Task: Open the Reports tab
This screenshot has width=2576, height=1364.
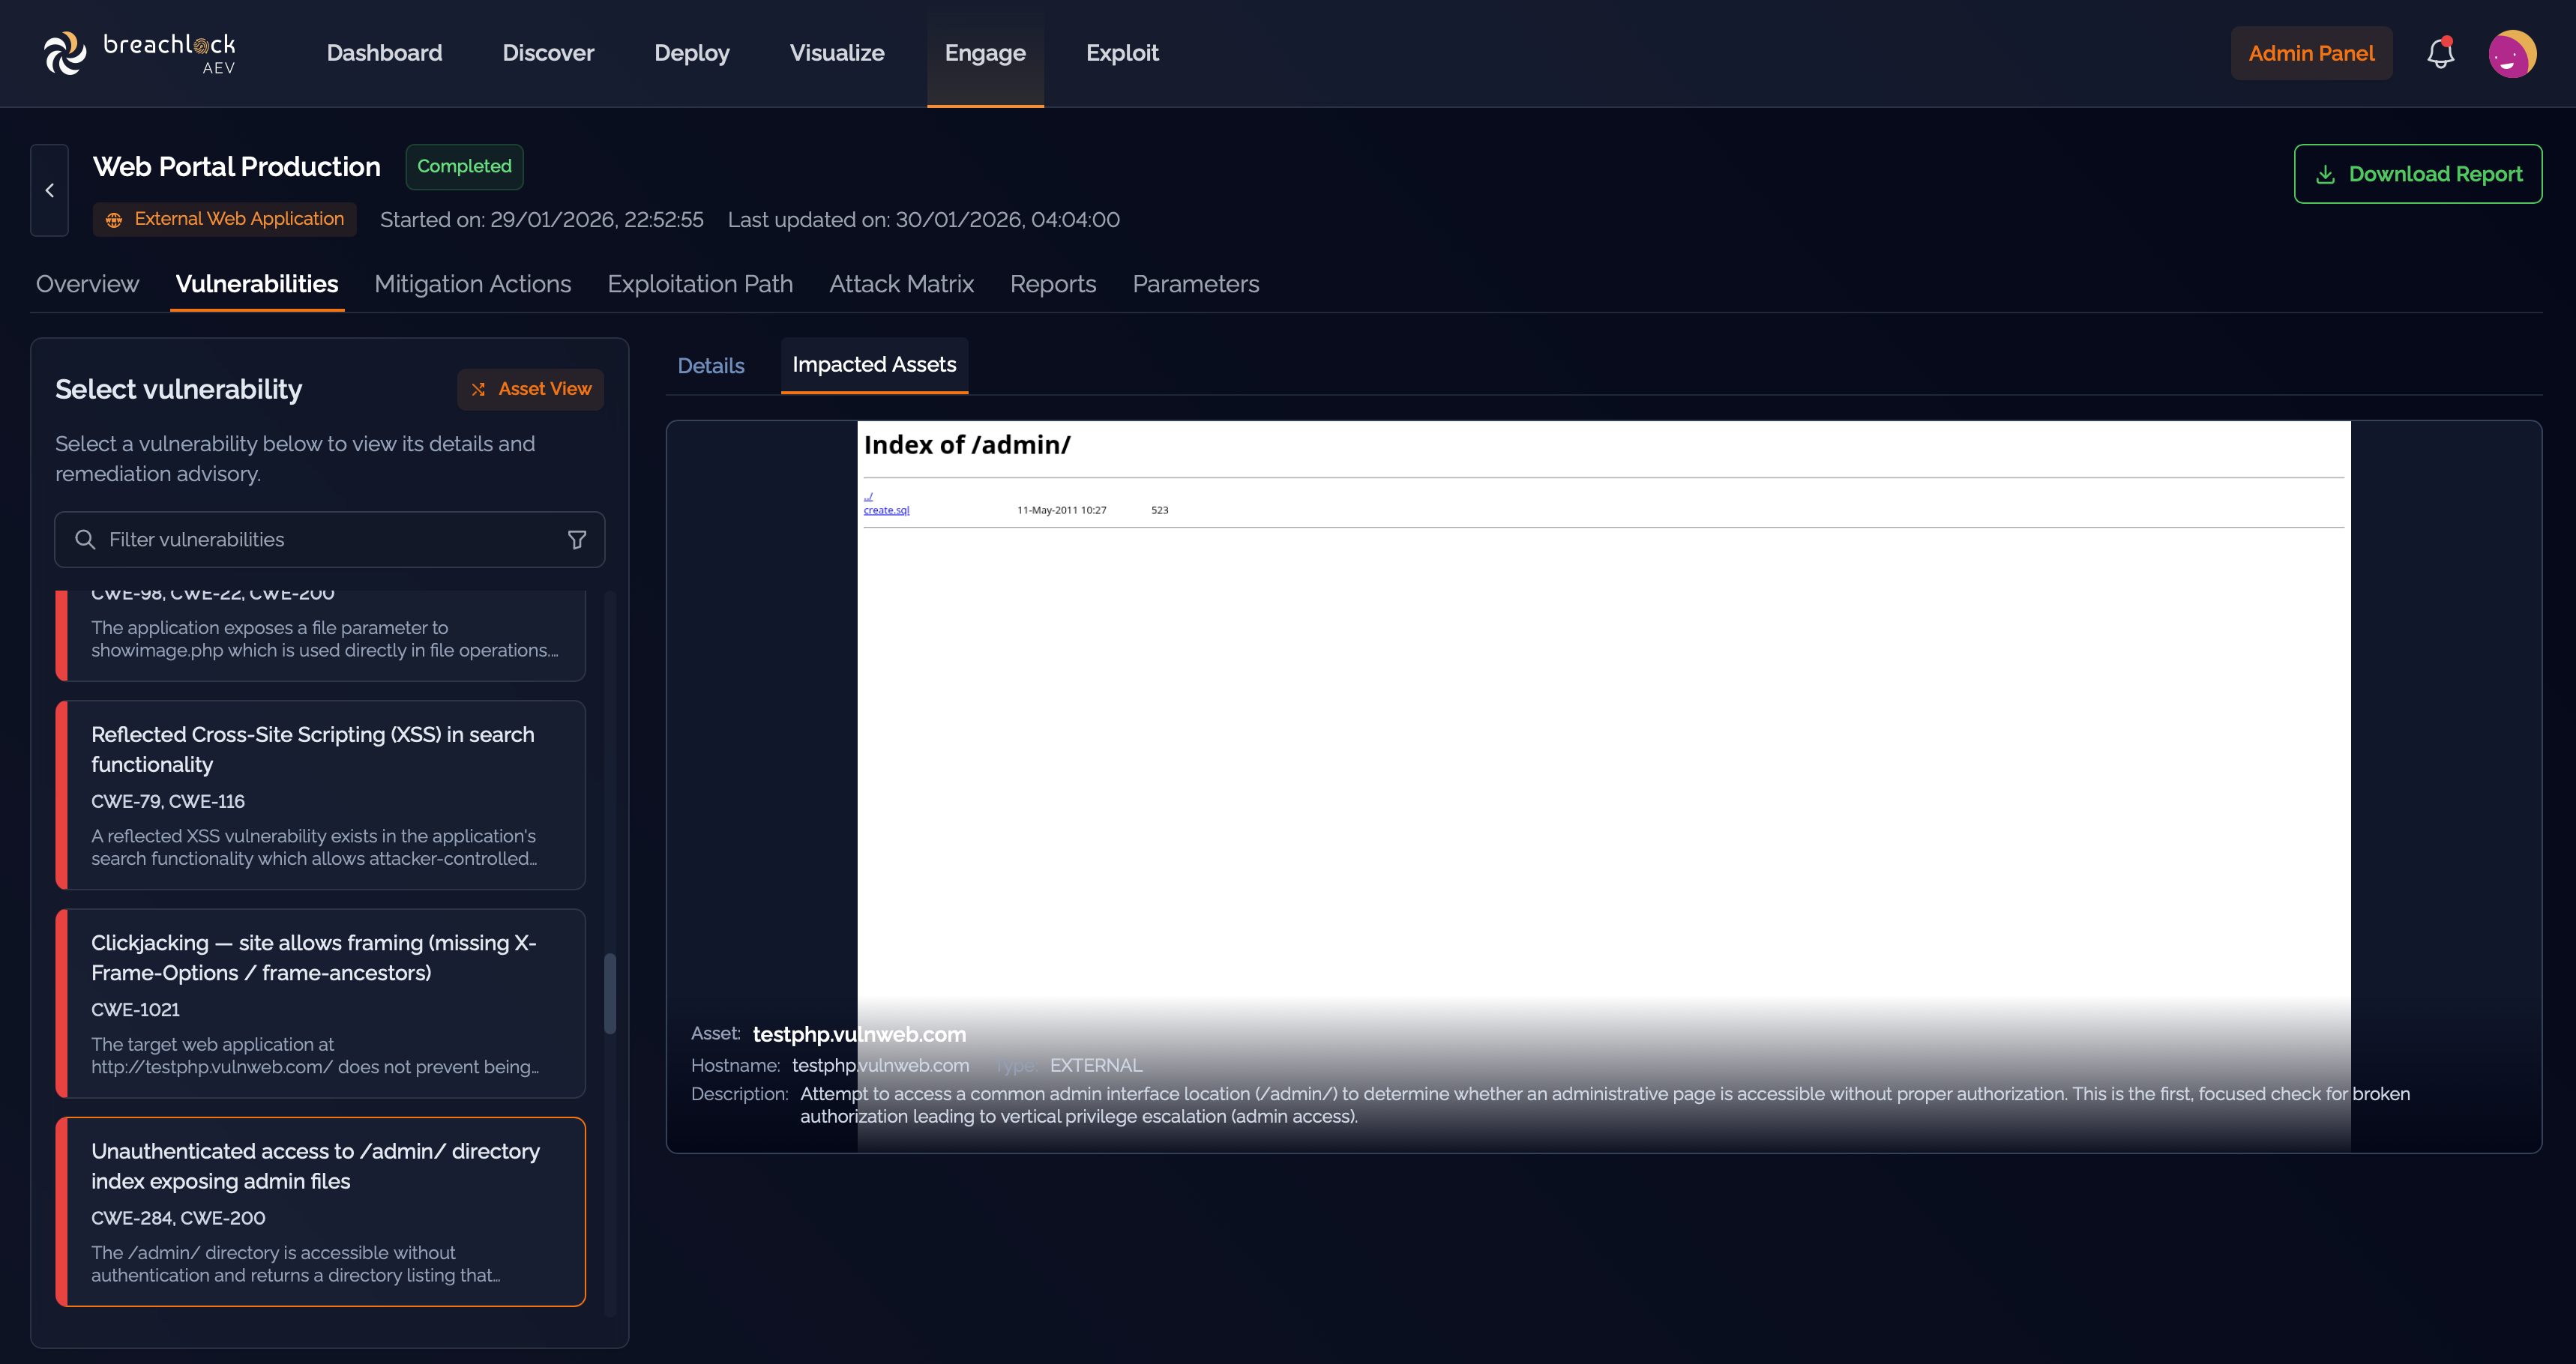Action: point(1053,284)
